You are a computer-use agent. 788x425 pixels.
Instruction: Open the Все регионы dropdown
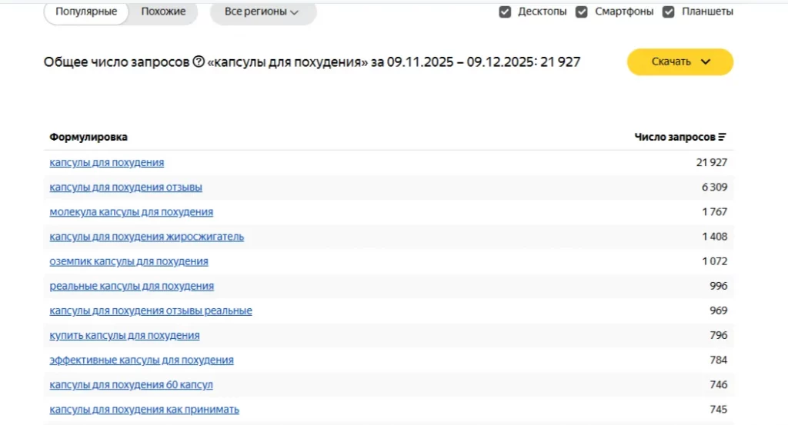pos(262,12)
